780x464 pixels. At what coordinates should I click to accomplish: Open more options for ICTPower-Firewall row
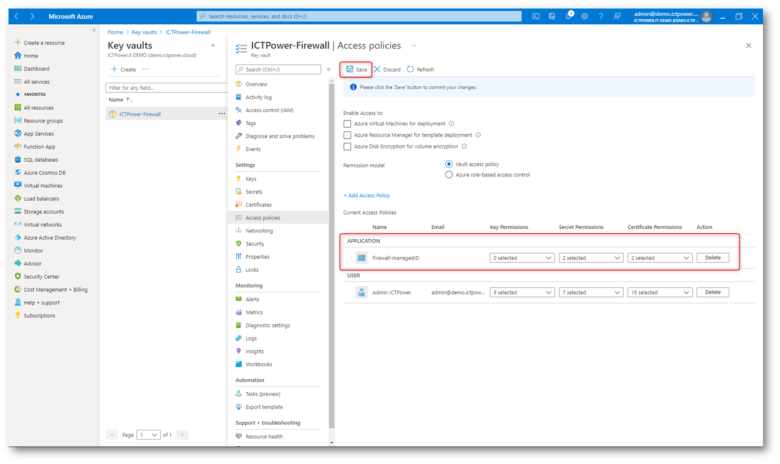click(x=222, y=114)
